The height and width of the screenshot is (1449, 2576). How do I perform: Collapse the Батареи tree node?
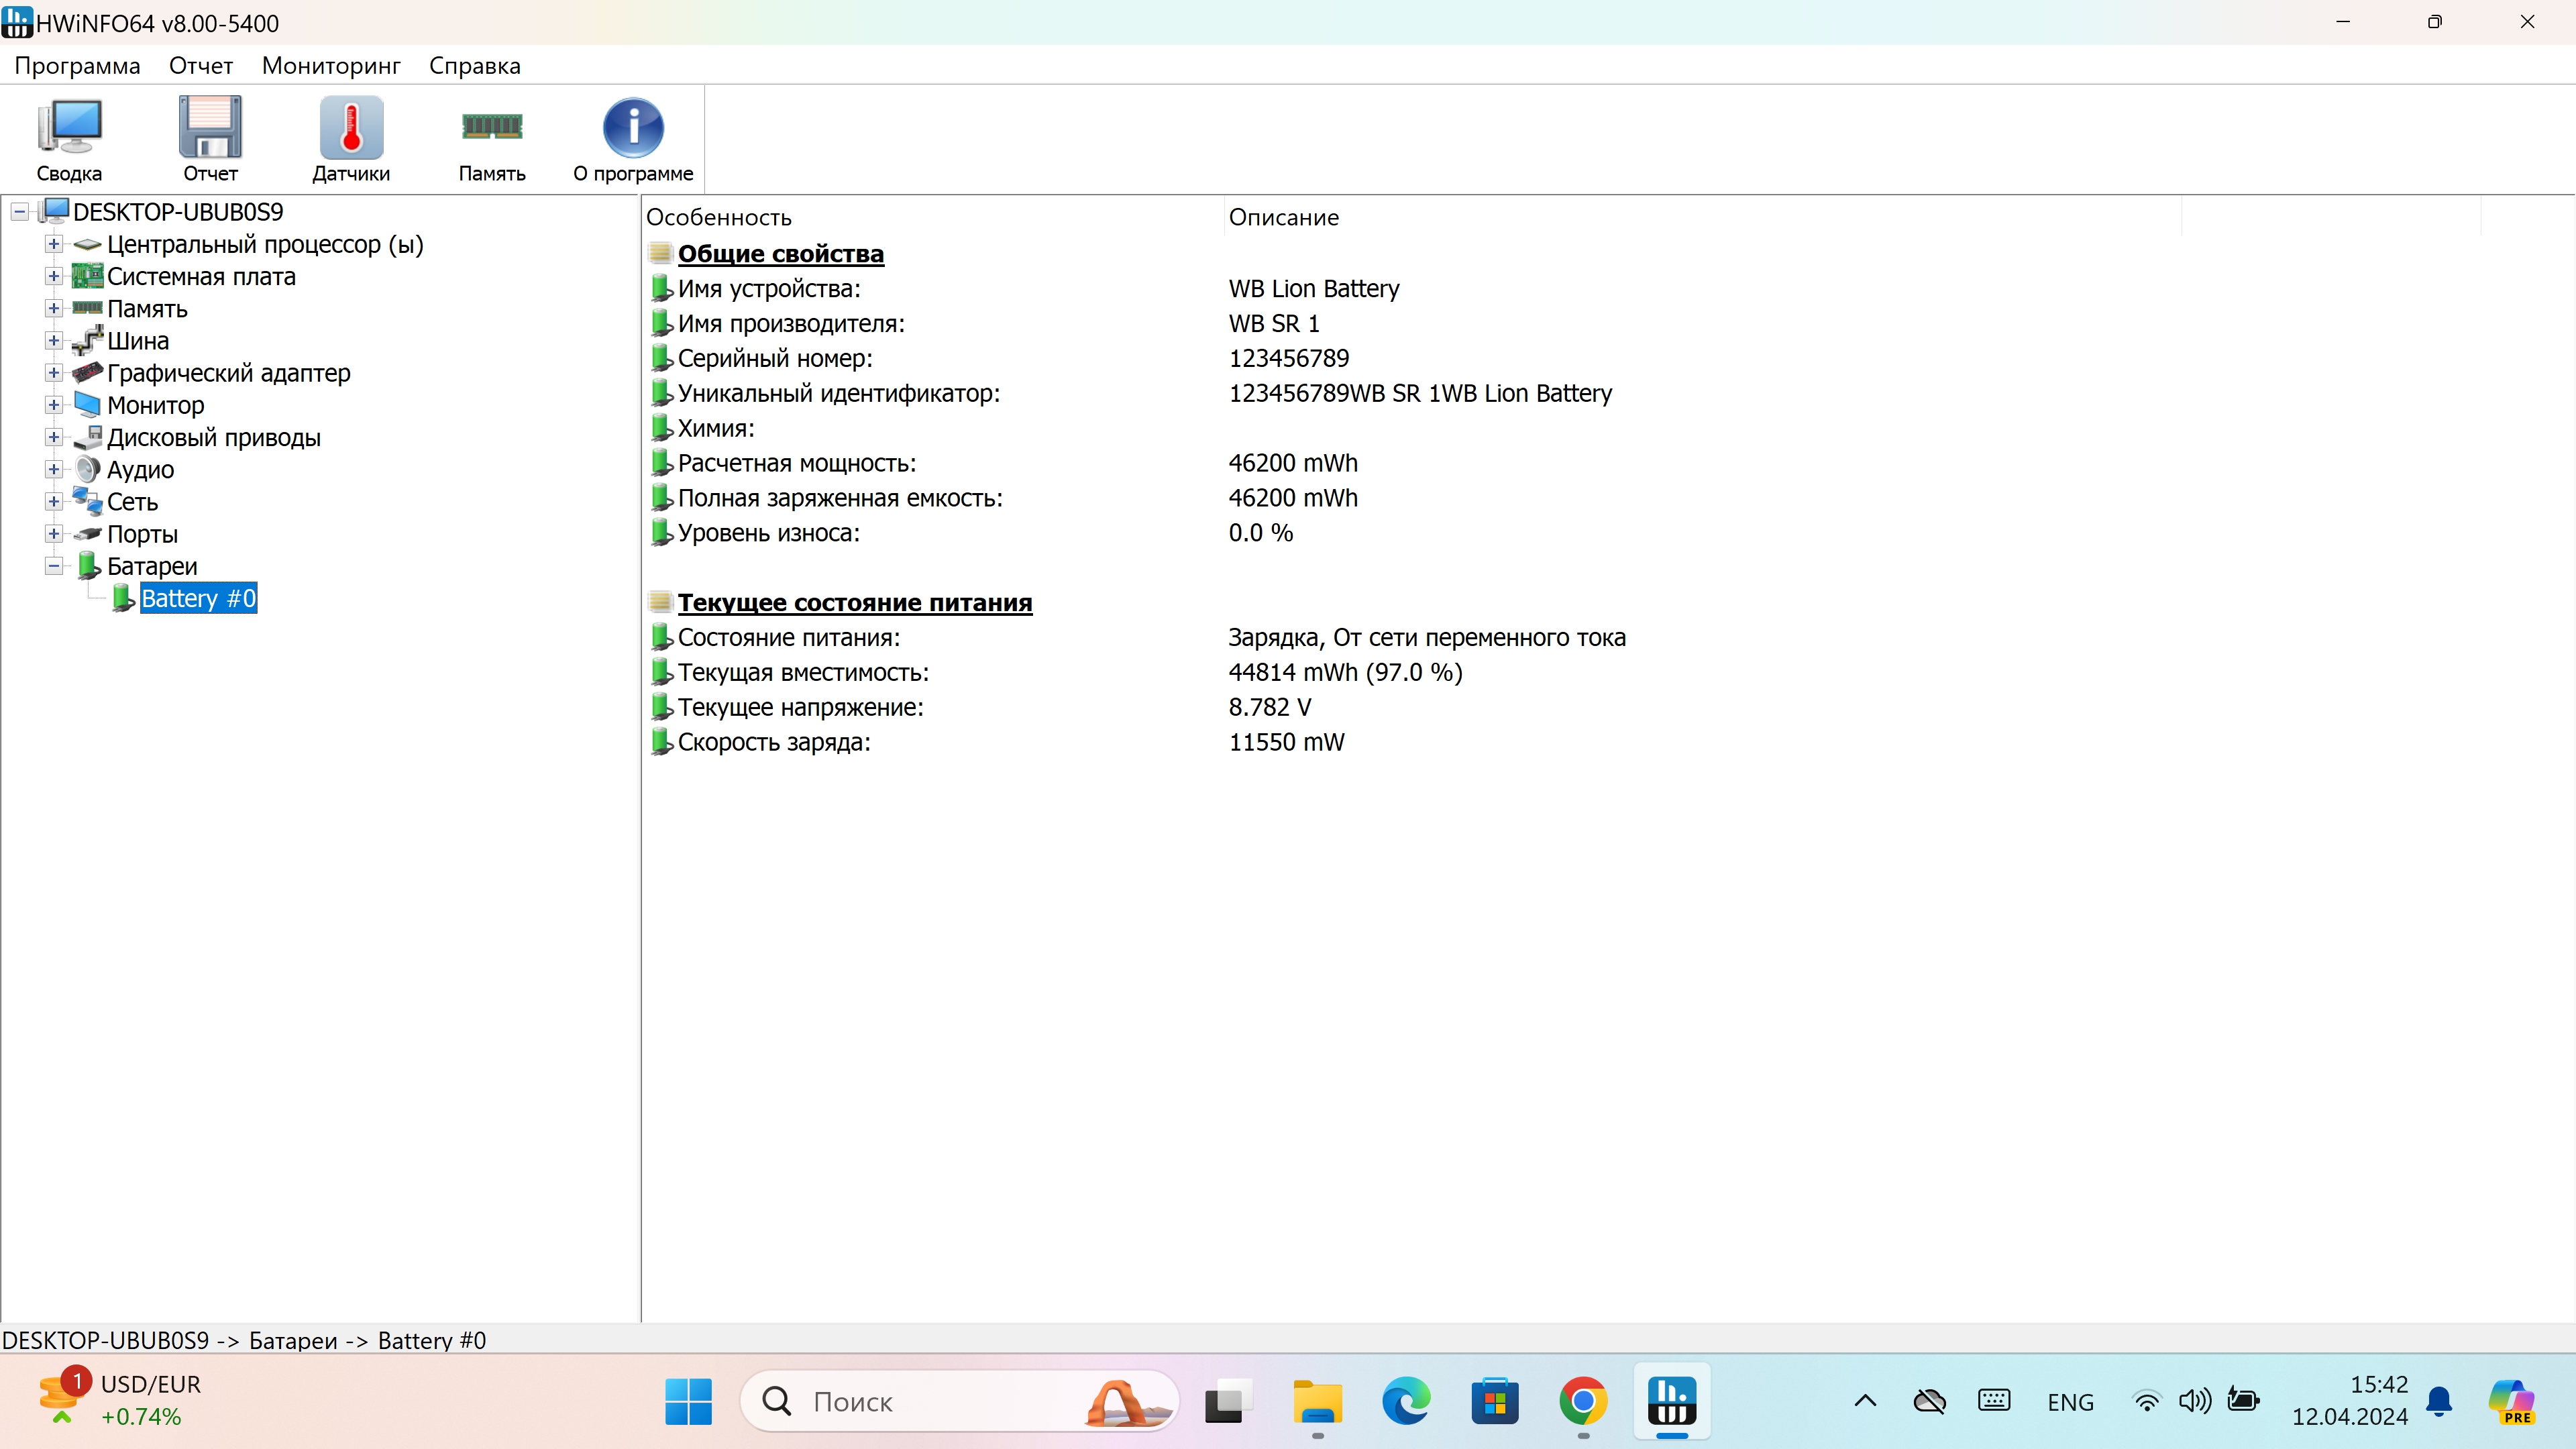[x=54, y=566]
